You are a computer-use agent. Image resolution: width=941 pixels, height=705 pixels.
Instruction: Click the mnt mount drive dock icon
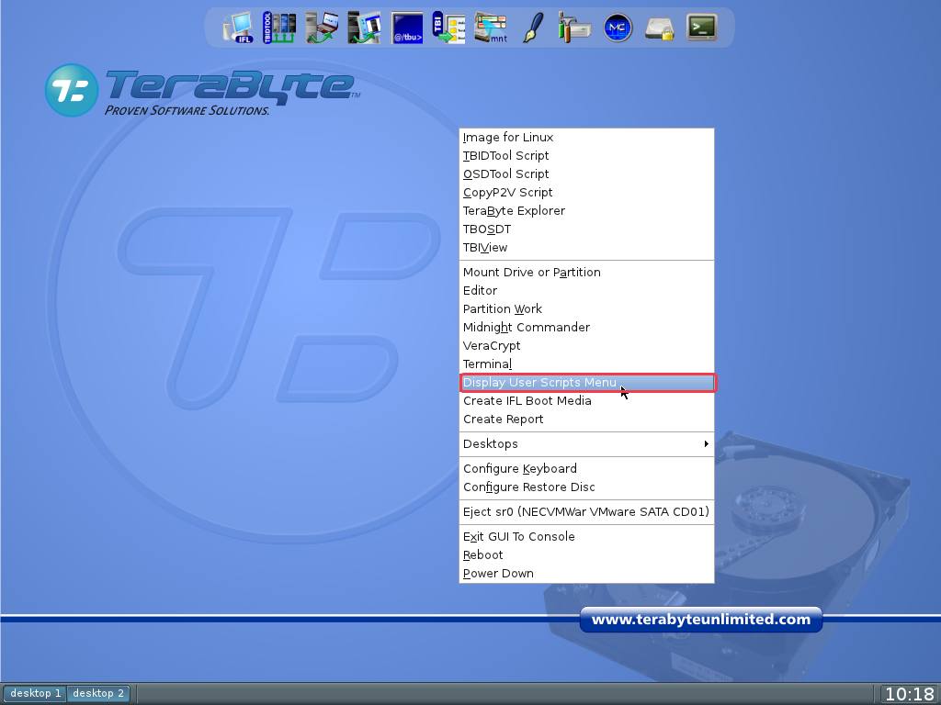[491, 28]
